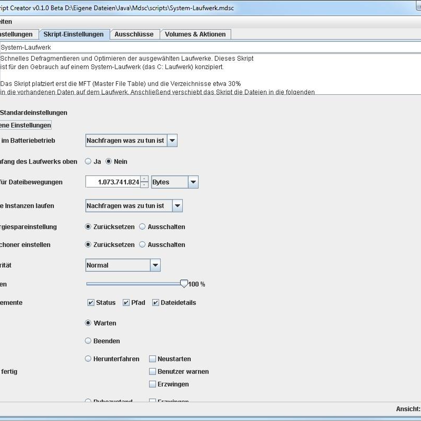This screenshot has height=421, width=421.
Task: Choose the Herunterfahren radio option
Action: 88,359
